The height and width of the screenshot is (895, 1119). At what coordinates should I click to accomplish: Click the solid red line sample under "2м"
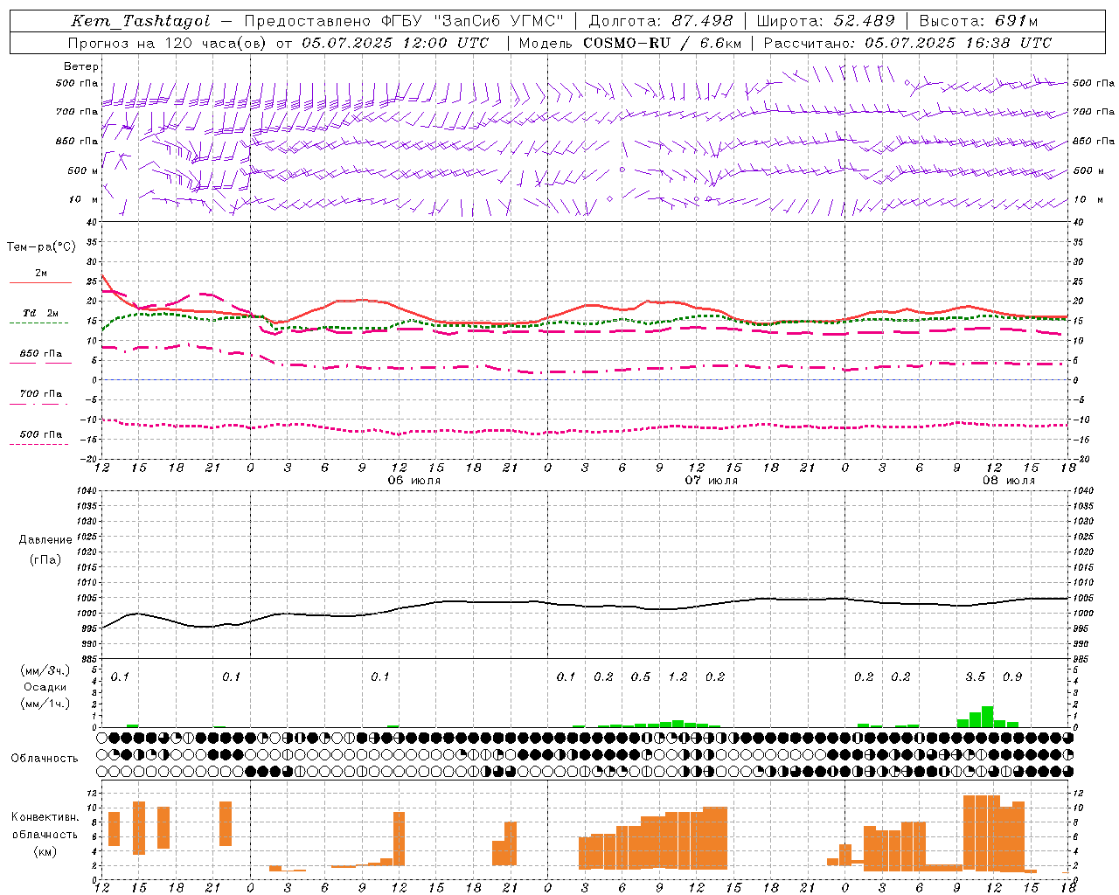tap(40, 282)
